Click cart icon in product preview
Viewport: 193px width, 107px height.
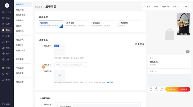[x=162, y=89]
